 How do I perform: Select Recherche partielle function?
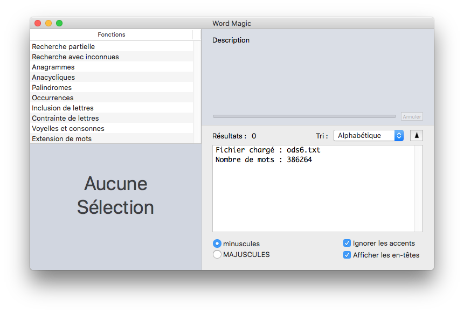point(64,47)
